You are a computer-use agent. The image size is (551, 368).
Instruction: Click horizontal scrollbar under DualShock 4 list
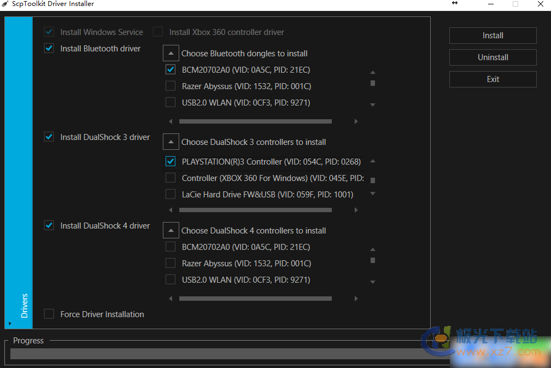tap(255, 299)
